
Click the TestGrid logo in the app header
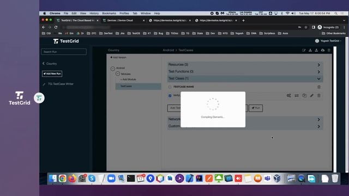(66, 41)
